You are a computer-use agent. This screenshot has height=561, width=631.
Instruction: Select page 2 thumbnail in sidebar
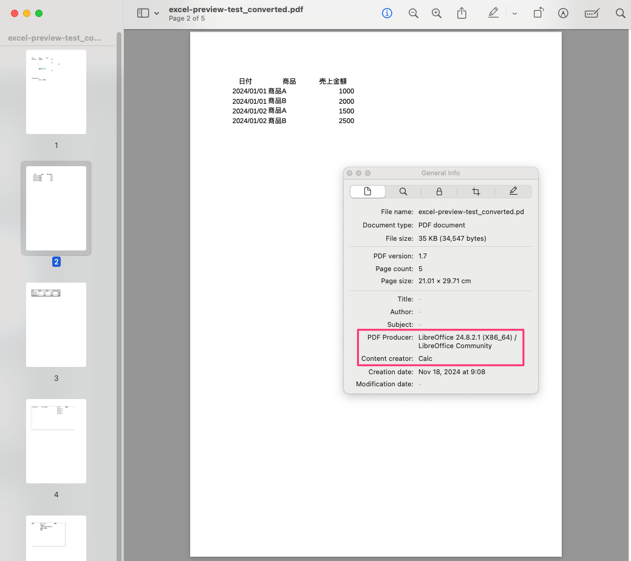pyautogui.click(x=56, y=208)
